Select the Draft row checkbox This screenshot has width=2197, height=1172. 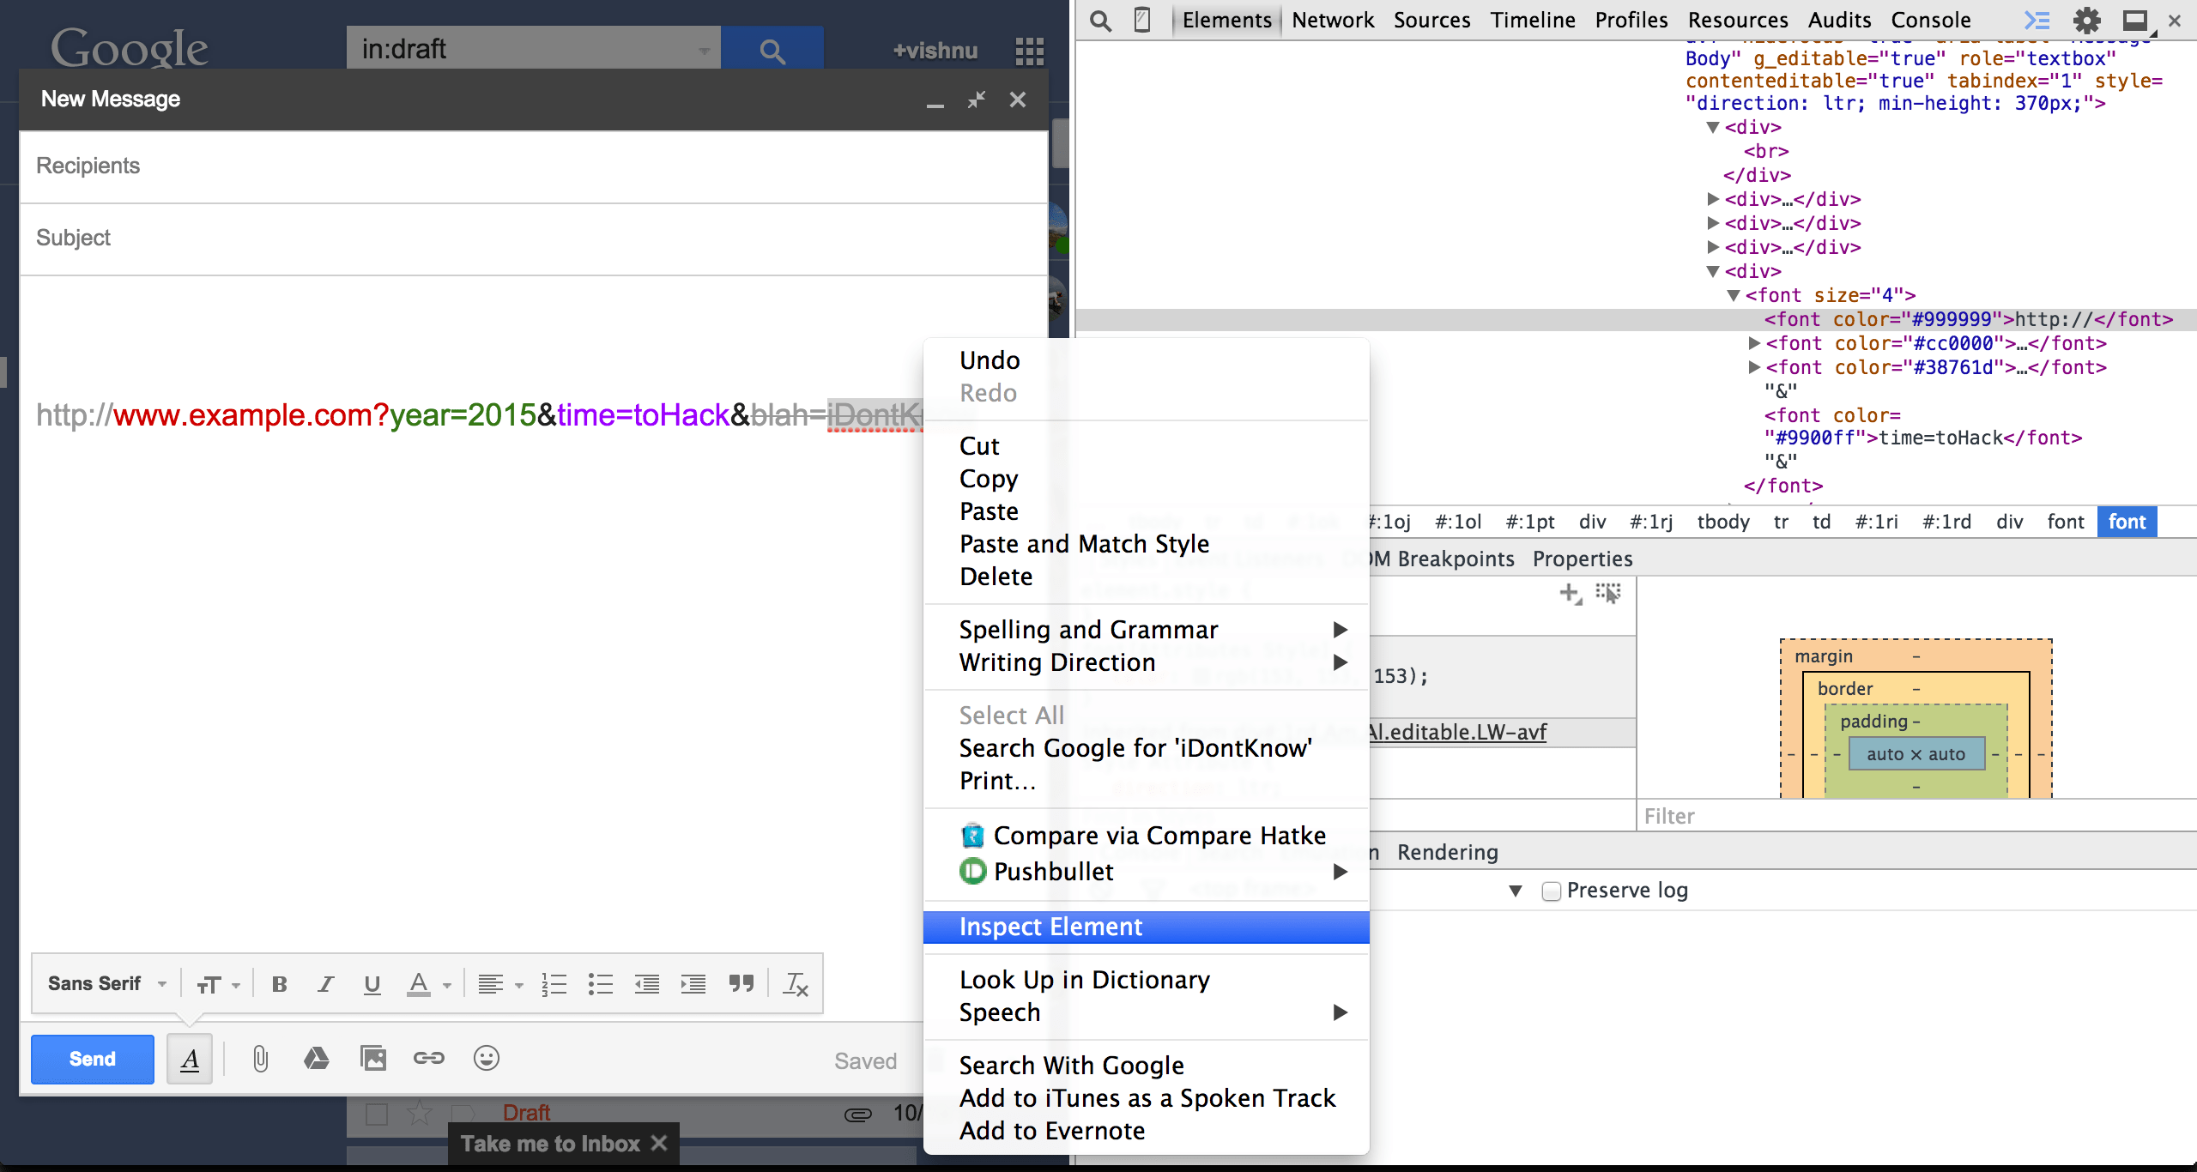[x=376, y=1114]
